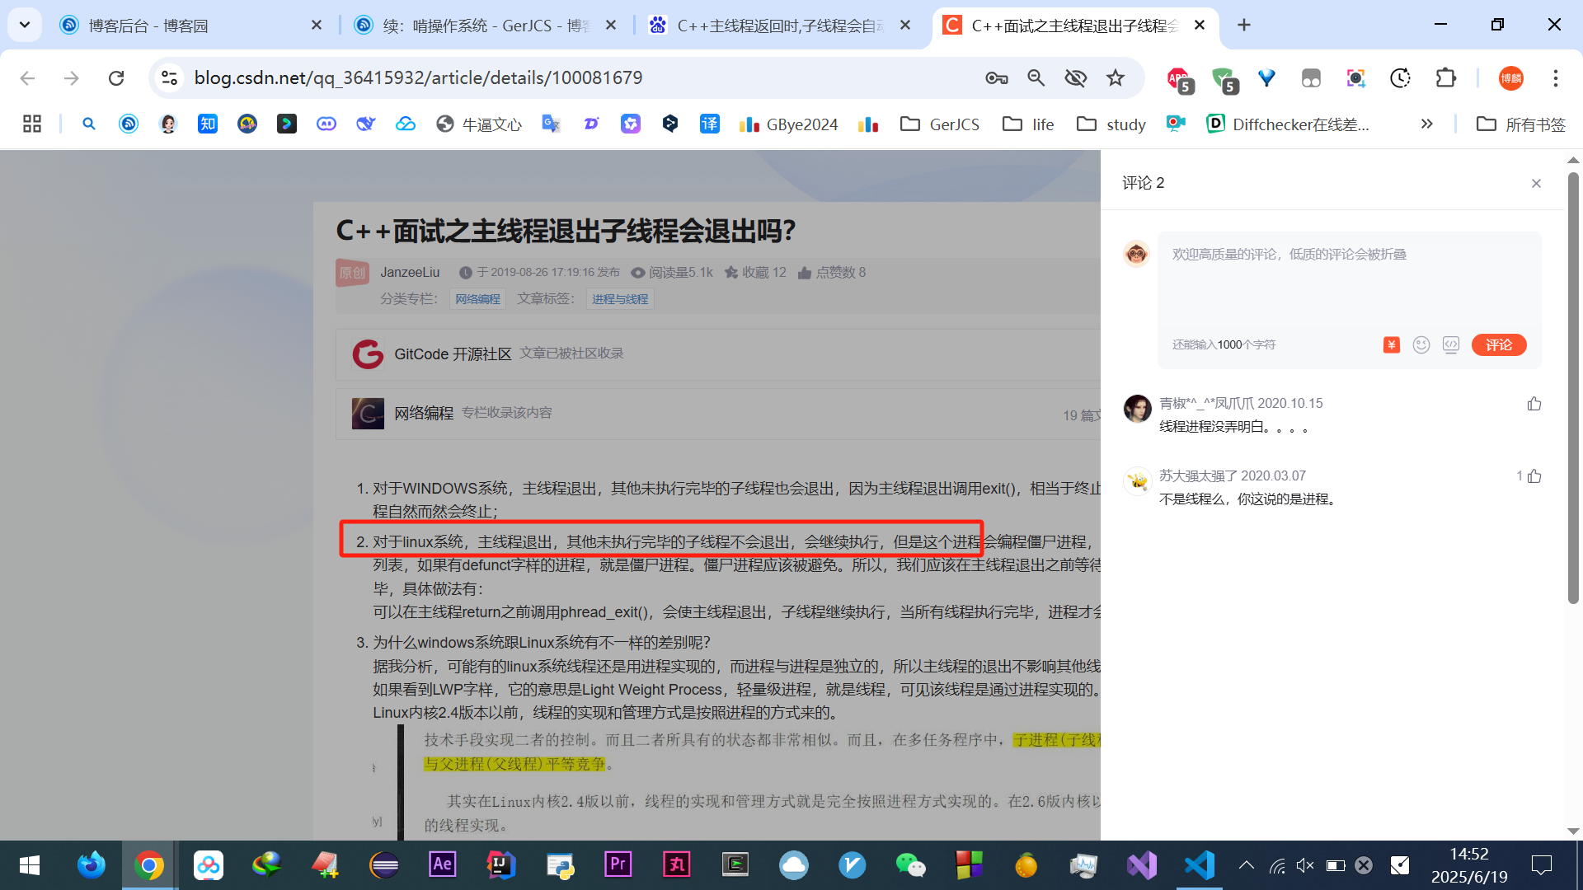Switch to the 博客后台 - 博客园 tab
Image resolution: width=1583 pixels, height=890 pixels.
(x=148, y=26)
